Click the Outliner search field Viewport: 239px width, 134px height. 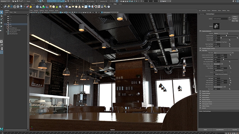17,14
